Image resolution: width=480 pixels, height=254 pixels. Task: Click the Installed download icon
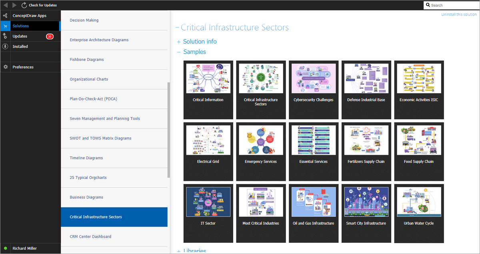click(5, 46)
